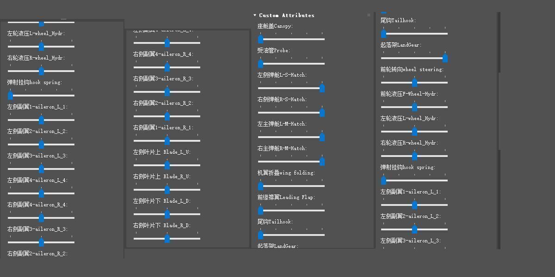The image size is (555, 277).
Task: Click the 左侧副翼4-aileron_L_4 slider handle
Action: click(x=41, y=193)
